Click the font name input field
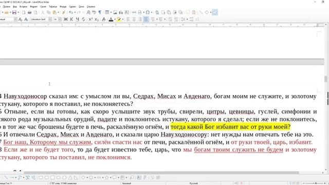 (39, 20)
